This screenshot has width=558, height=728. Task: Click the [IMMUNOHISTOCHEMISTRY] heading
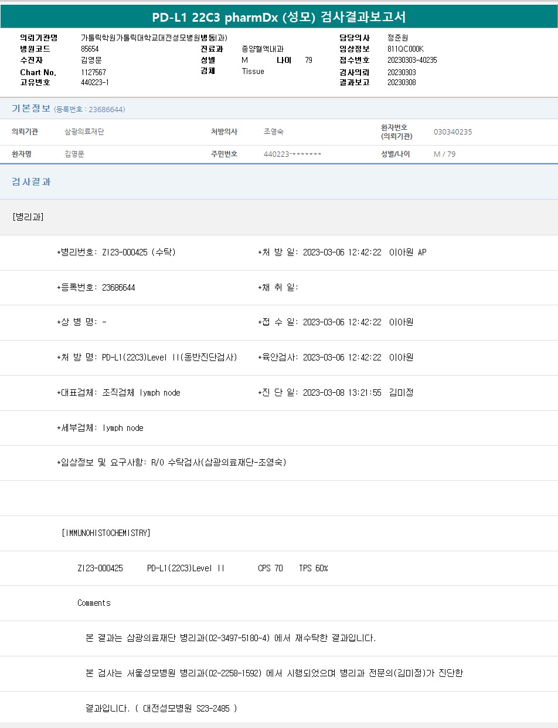pyautogui.click(x=106, y=533)
